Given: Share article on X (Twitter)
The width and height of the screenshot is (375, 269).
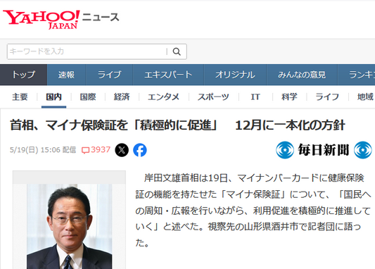Looking at the screenshot, I should point(122,150).
